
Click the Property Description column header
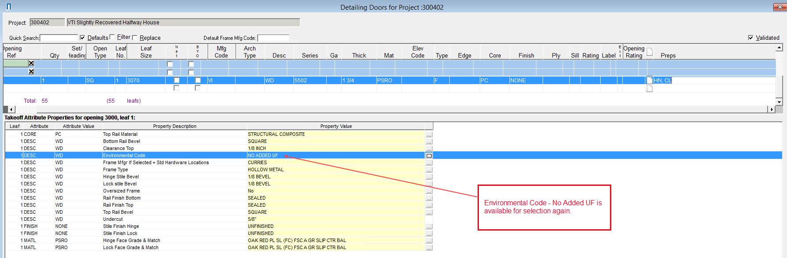[174, 126]
